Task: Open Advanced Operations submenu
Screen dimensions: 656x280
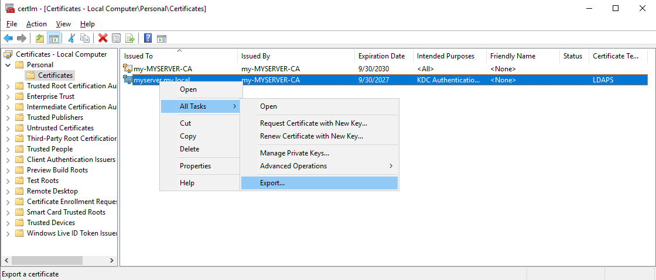Action: (x=293, y=166)
